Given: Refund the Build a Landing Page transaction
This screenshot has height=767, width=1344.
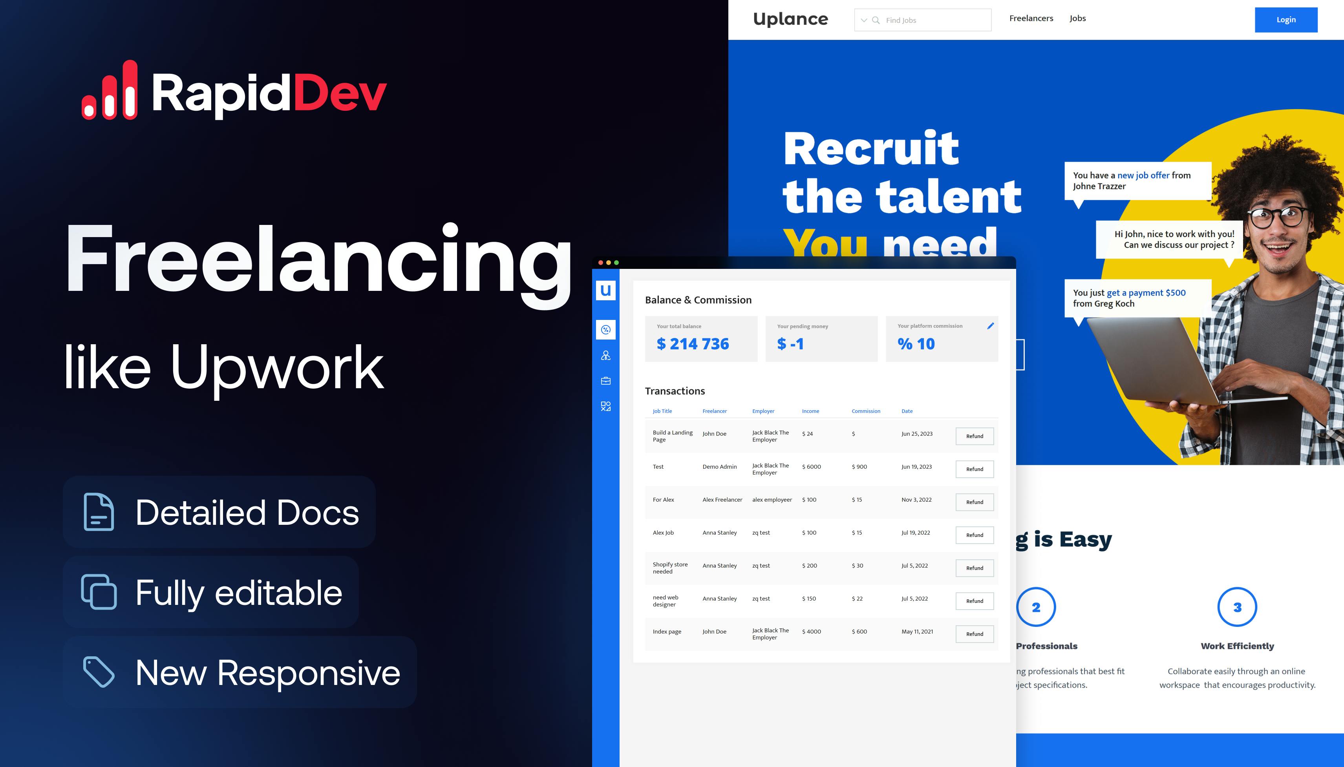Looking at the screenshot, I should point(975,436).
